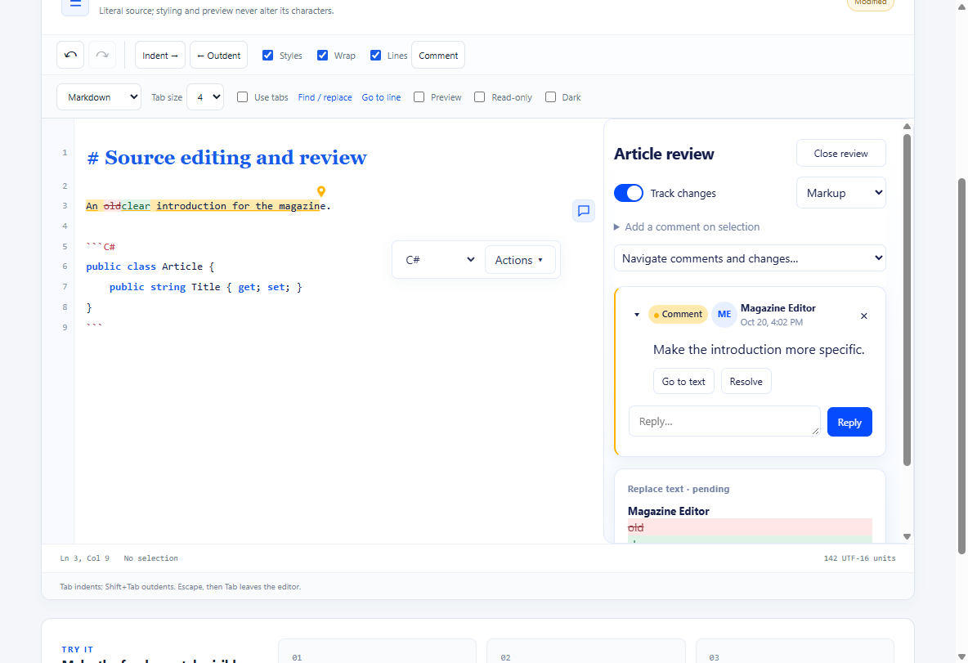
Task: Click the undo arrow icon
Action: click(x=70, y=55)
